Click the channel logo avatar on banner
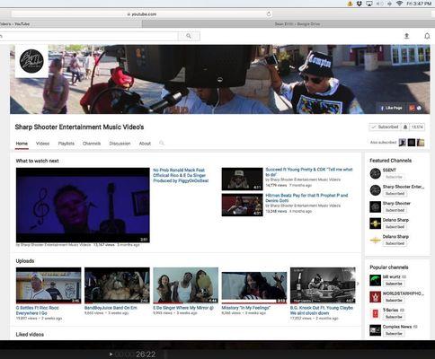 [x=31, y=61]
